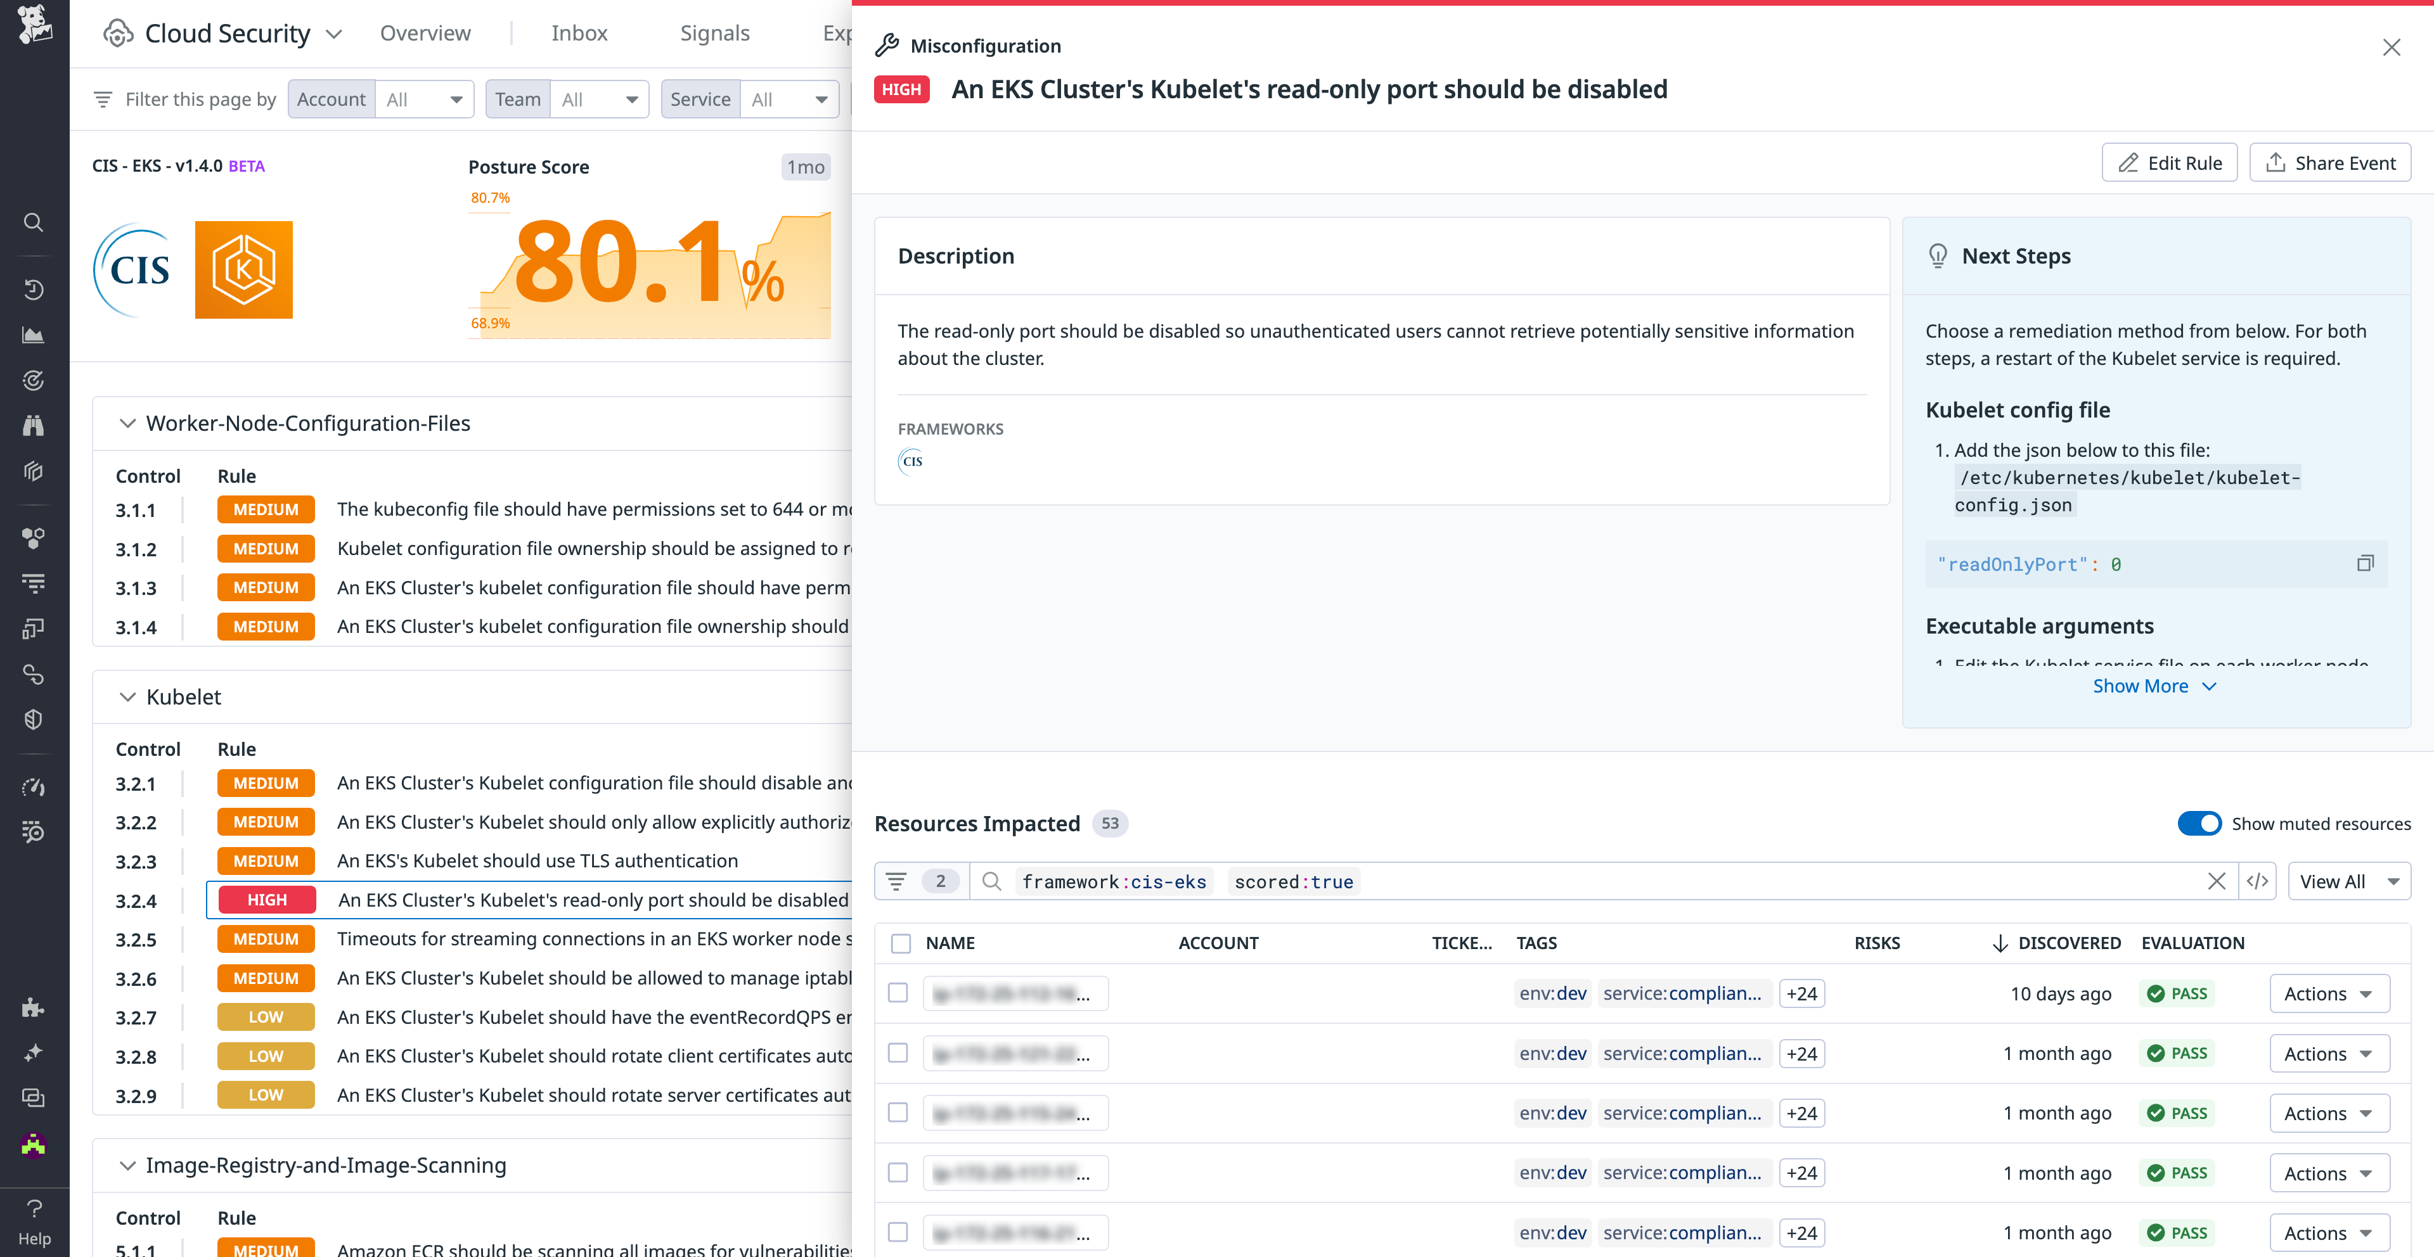
Task: Click the security shield icon in sidebar
Action: (34, 718)
